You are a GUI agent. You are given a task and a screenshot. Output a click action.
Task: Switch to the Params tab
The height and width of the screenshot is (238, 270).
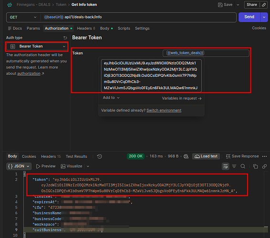pyautogui.click(x=33, y=28)
